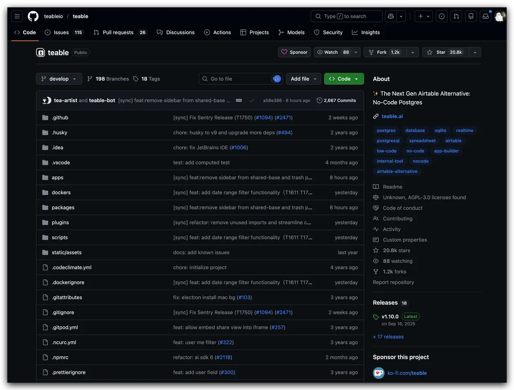
Task: Open the packages folder
Action: tap(63, 207)
